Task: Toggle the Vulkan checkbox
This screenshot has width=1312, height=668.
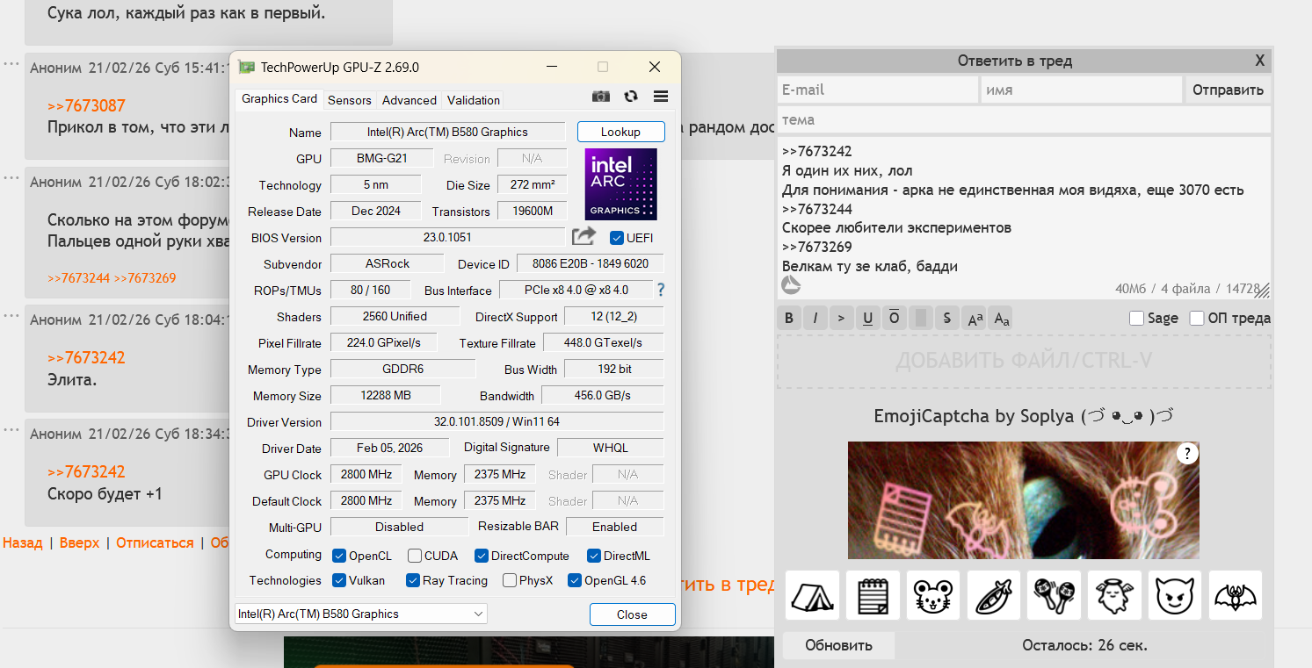Action: (339, 580)
